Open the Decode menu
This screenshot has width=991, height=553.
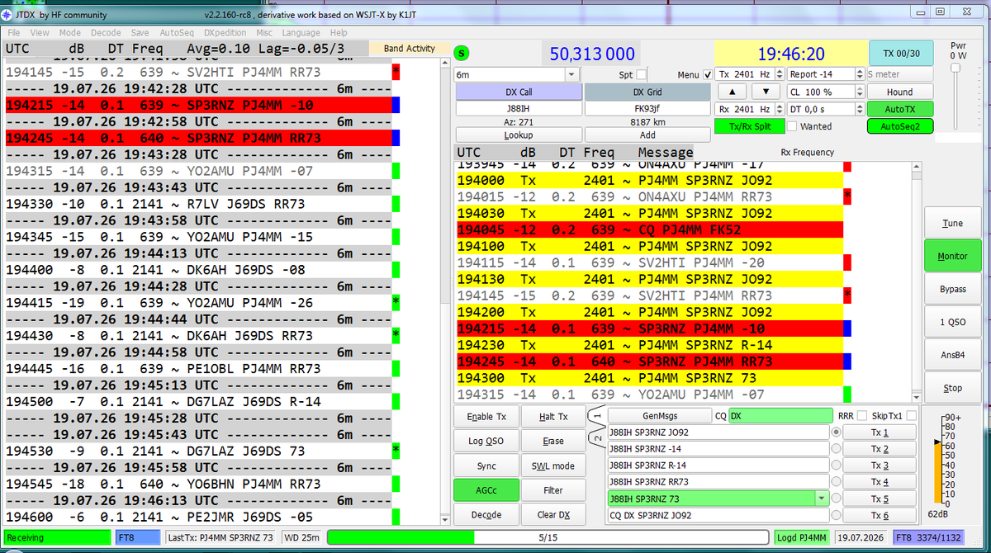pos(106,33)
